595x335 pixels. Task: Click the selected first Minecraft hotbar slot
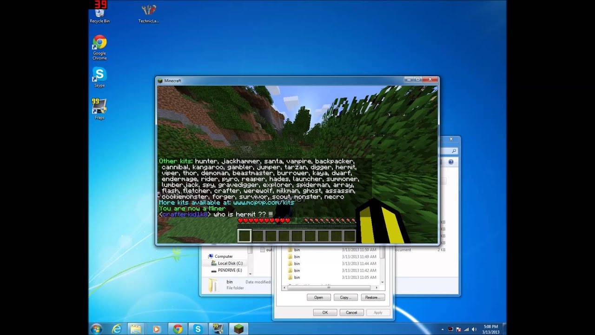click(x=245, y=236)
